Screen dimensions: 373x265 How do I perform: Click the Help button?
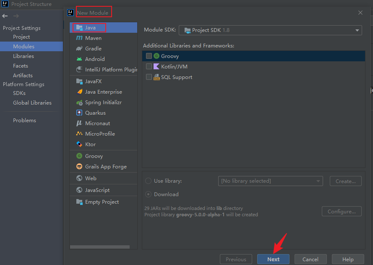point(348,259)
